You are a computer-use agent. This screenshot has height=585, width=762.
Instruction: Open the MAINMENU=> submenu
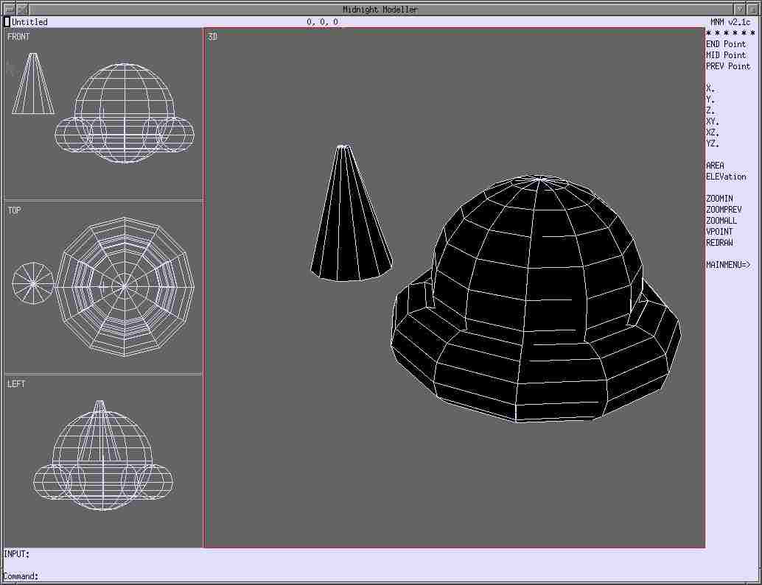(x=727, y=265)
